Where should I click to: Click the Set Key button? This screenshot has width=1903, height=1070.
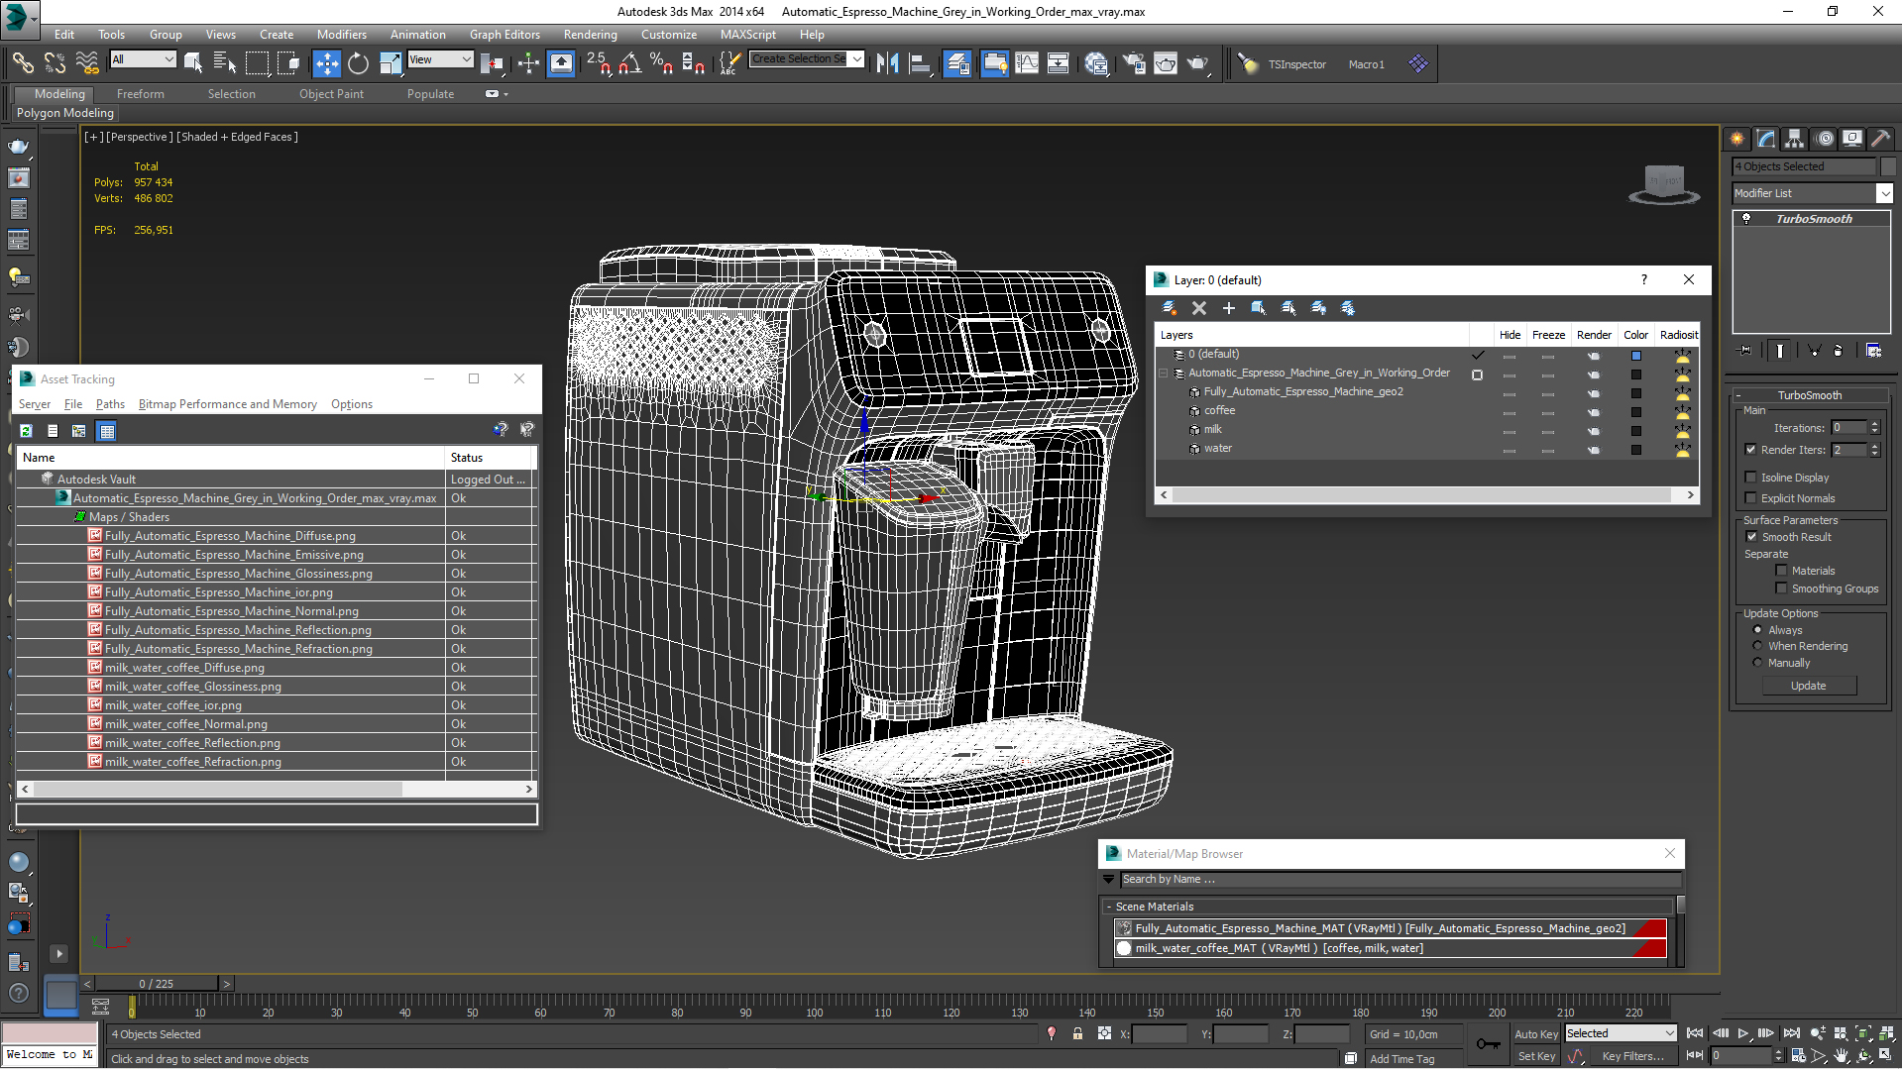click(x=1536, y=1056)
